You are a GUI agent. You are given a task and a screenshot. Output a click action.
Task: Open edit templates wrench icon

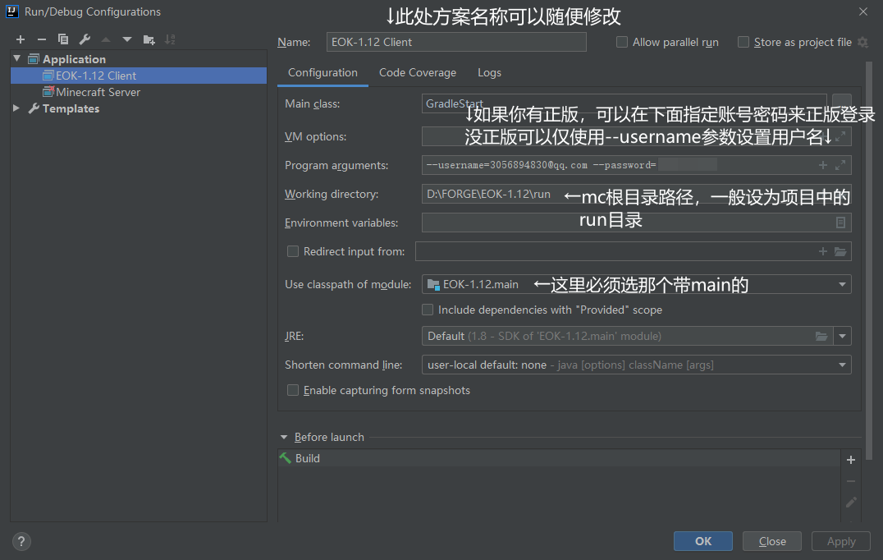pyautogui.click(x=85, y=39)
